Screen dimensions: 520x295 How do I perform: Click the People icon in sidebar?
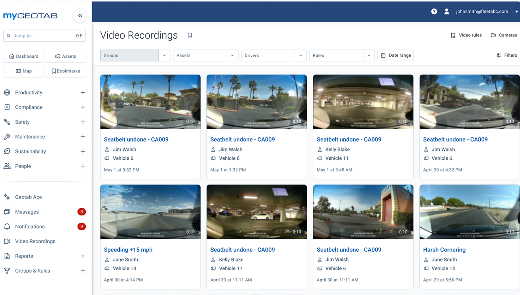pyautogui.click(x=7, y=166)
